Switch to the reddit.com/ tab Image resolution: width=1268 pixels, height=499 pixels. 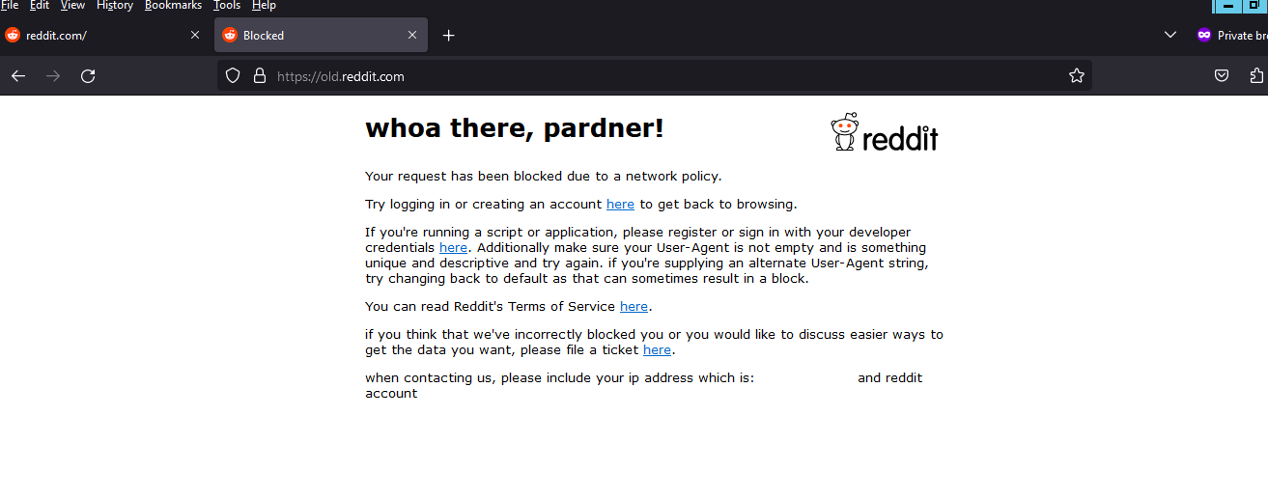(104, 35)
